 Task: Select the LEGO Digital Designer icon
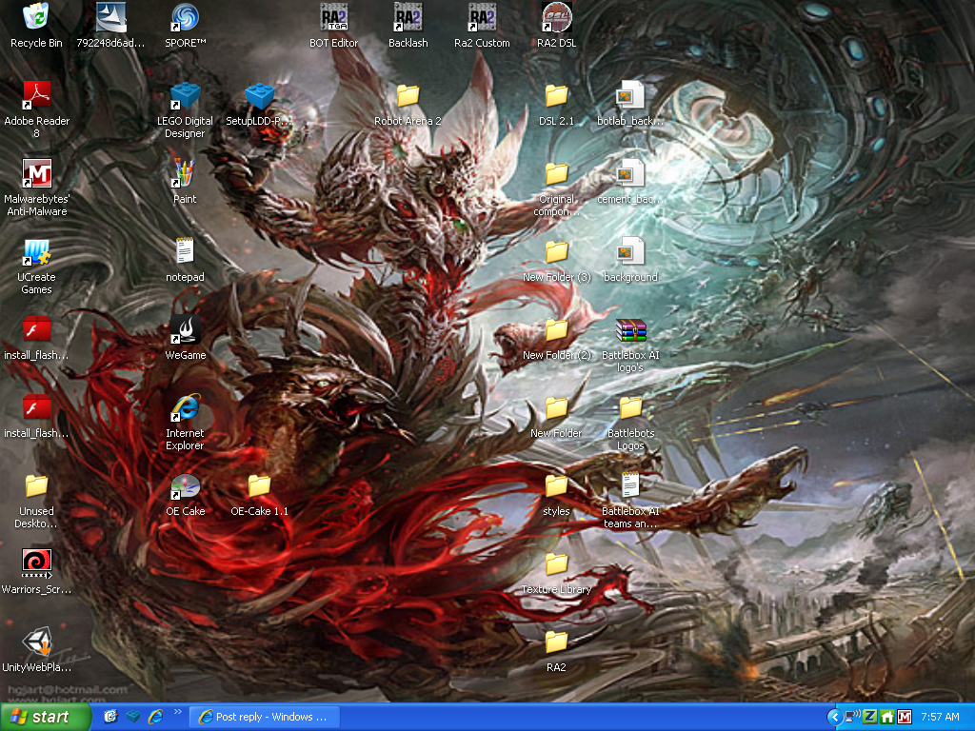point(185,96)
